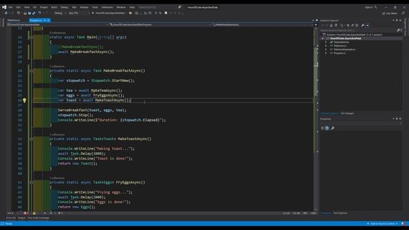Click the pin icon on Solution Explorer panel
This screenshot has height=230, width=409.
[397, 20]
